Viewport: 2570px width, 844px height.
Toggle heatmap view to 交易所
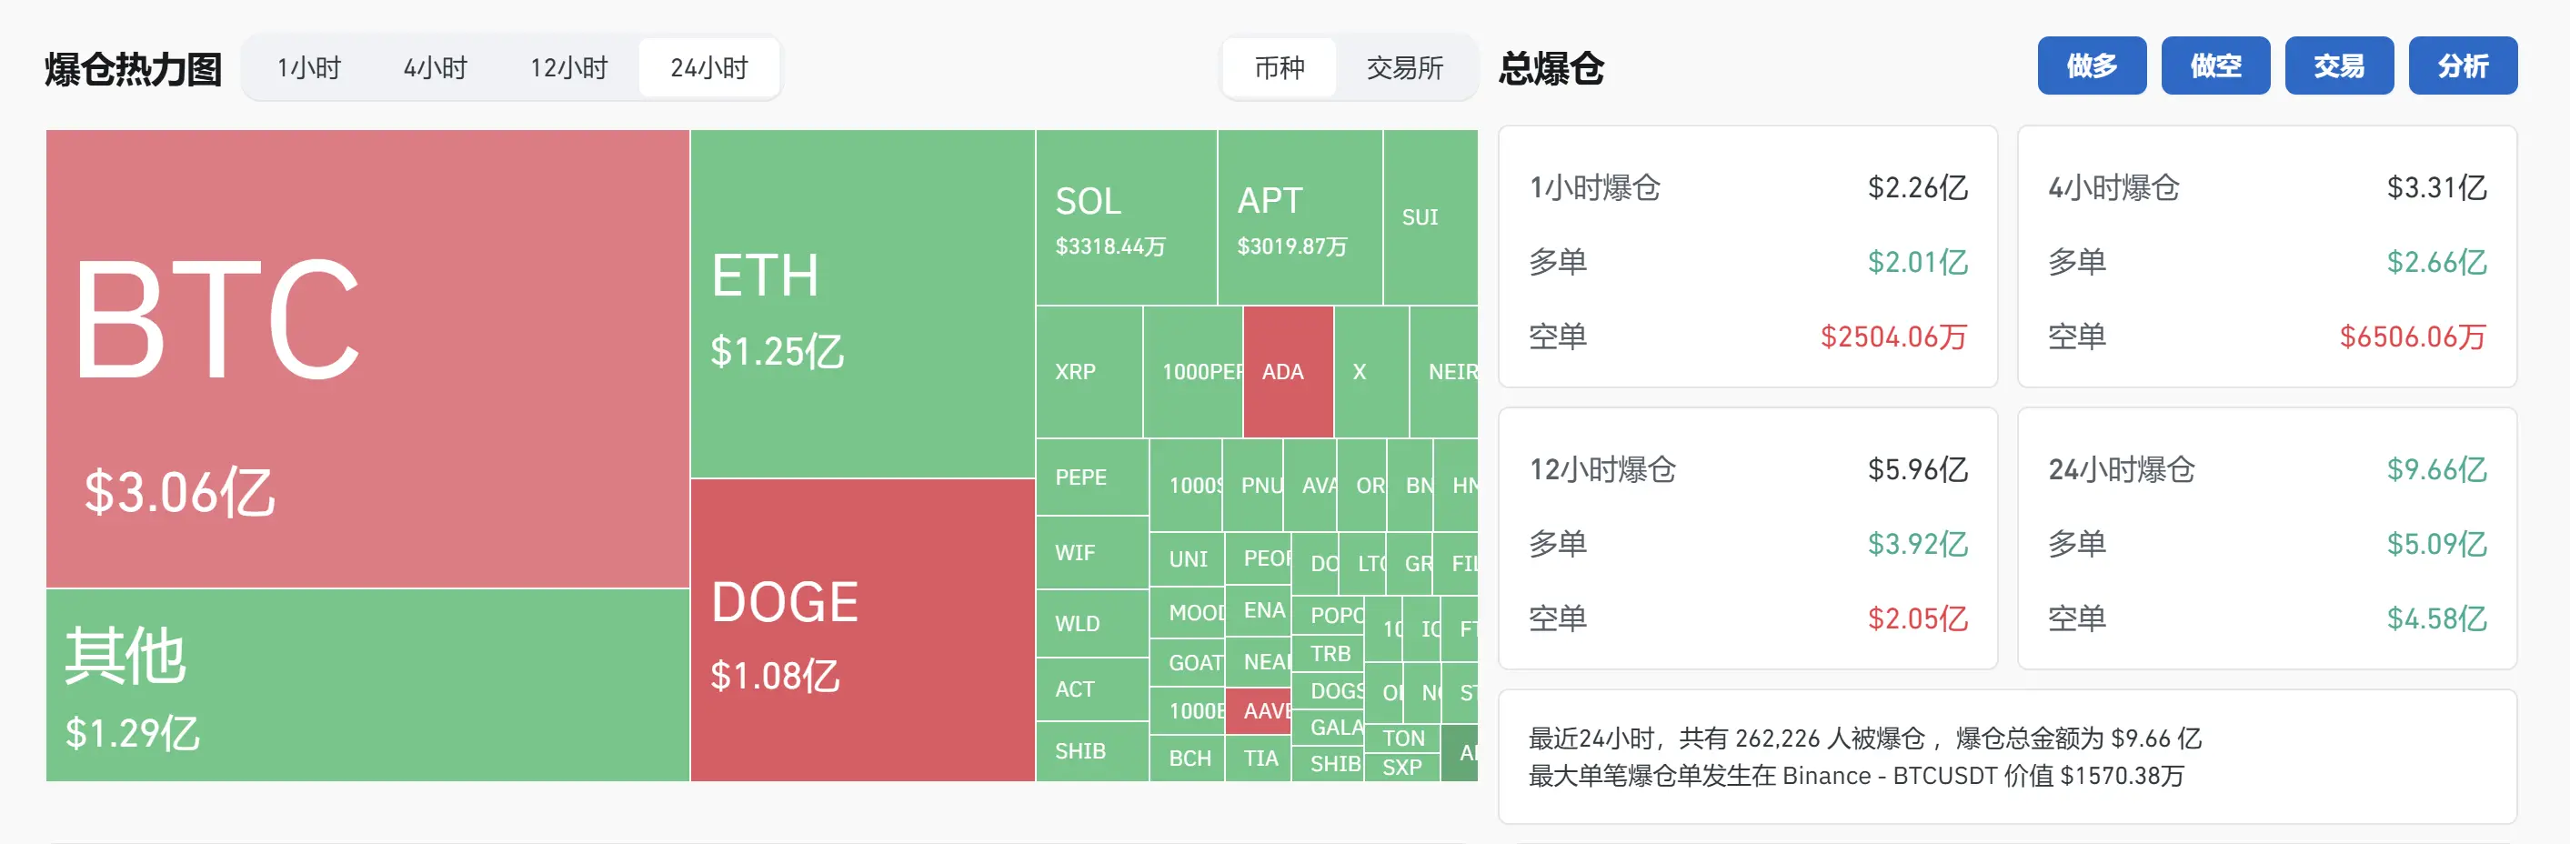point(1404,68)
